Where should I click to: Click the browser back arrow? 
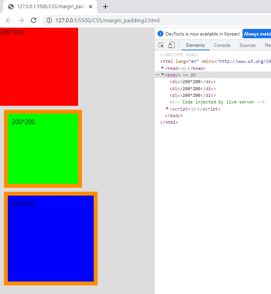tap(9, 20)
